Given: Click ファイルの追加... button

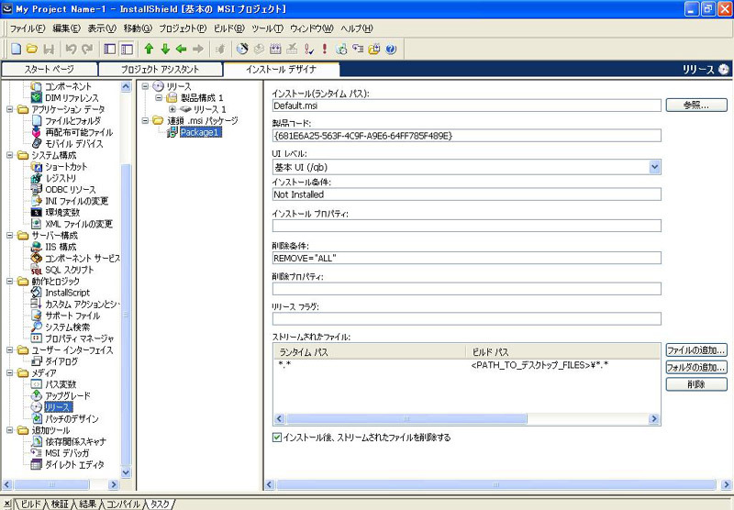Looking at the screenshot, I should tap(696, 350).
